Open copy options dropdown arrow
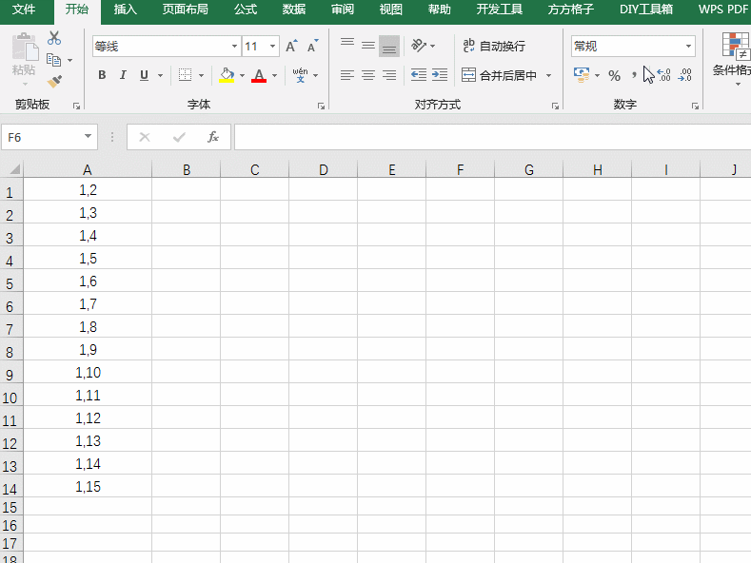Image resolution: width=751 pixels, height=563 pixels. coord(69,60)
